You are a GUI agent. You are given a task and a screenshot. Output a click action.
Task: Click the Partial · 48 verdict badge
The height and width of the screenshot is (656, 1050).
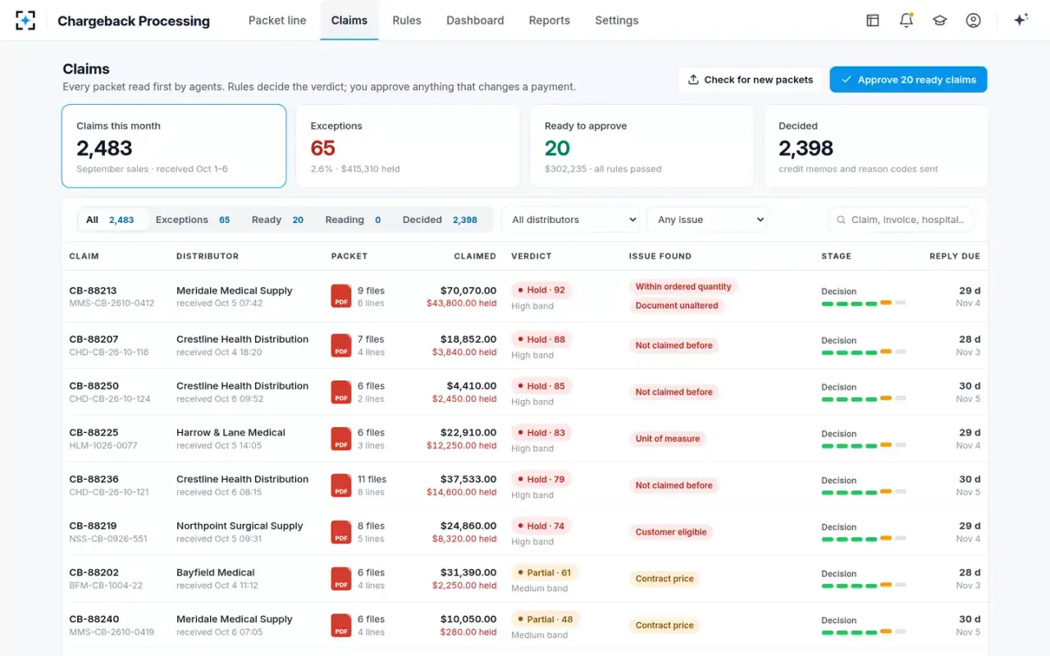(545, 619)
